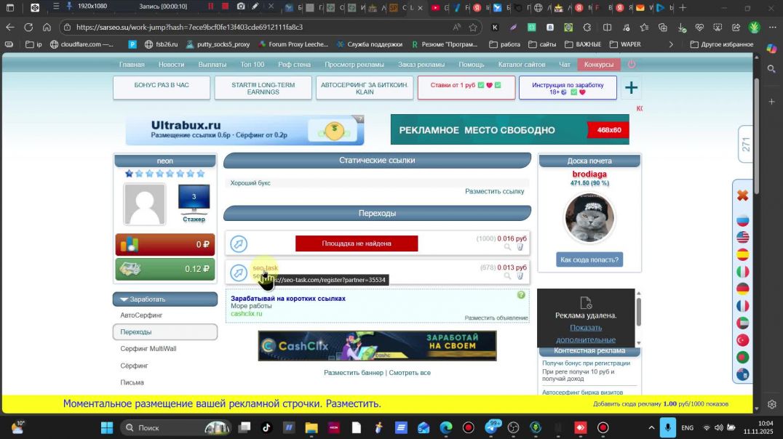
Task: Choose the German flag language icon
Action: pos(742,289)
